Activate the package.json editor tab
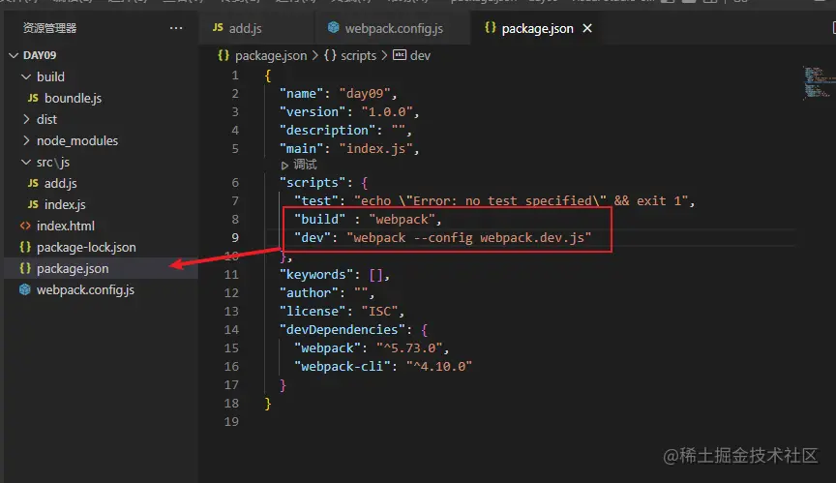The image size is (836, 483). pos(537,28)
